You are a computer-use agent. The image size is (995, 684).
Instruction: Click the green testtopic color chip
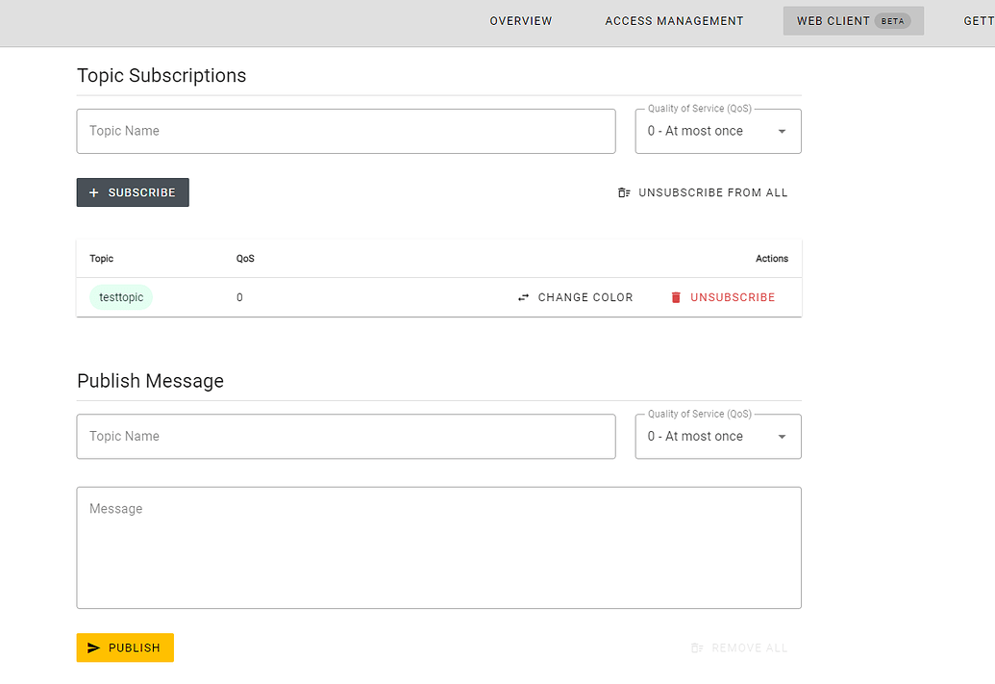[x=121, y=297]
